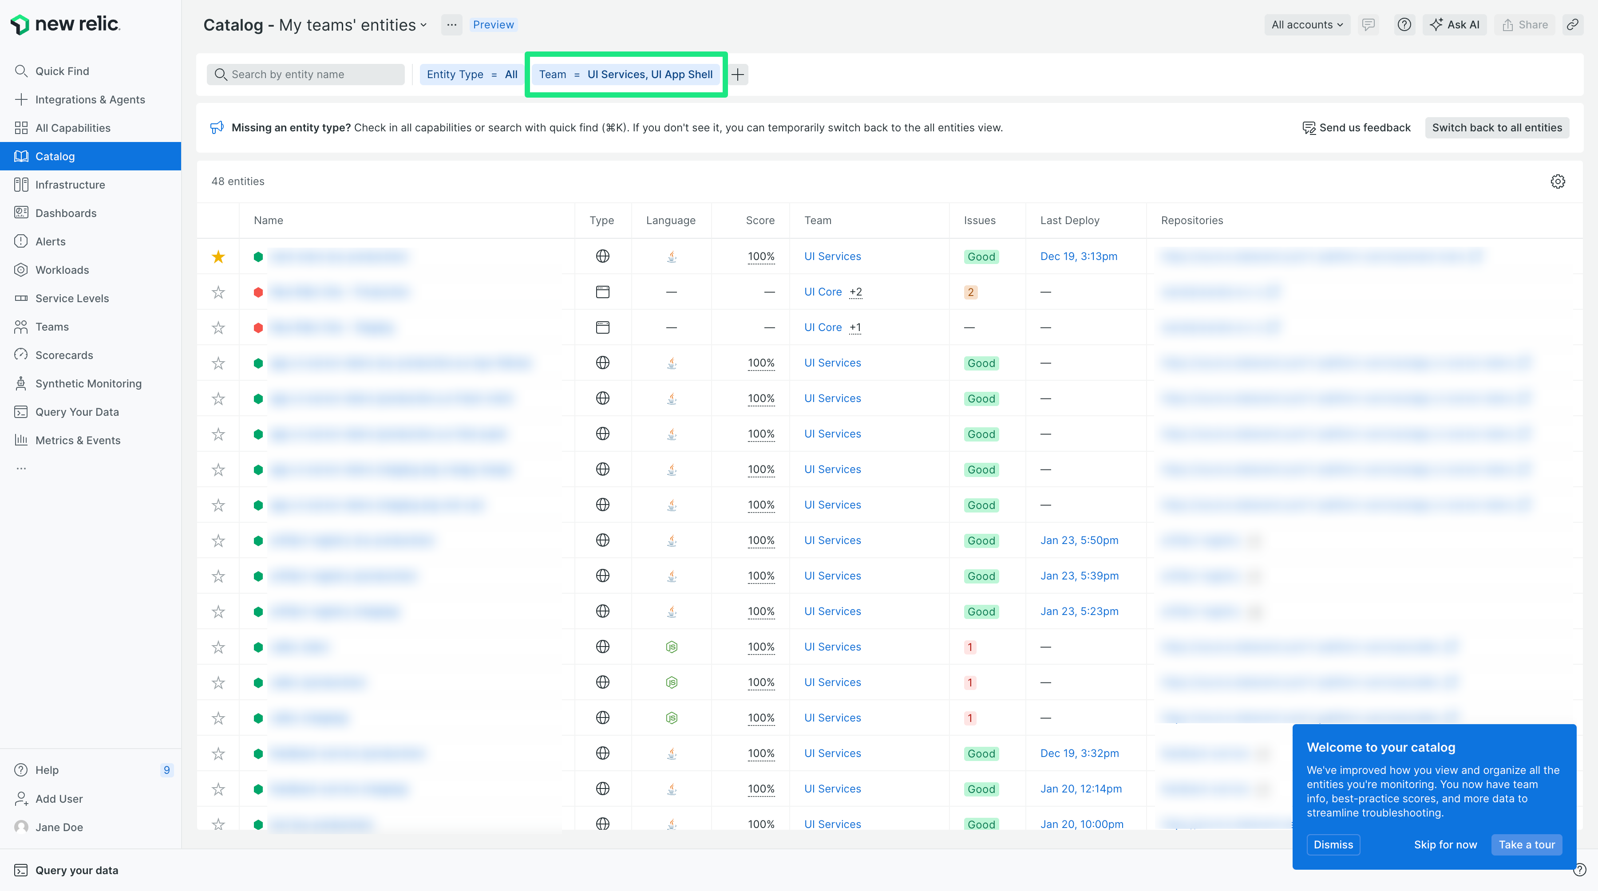This screenshot has height=891, width=1598.
Task: Unfavorite the gold starred first entity
Action: pyautogui.click(x=218, y=257)
